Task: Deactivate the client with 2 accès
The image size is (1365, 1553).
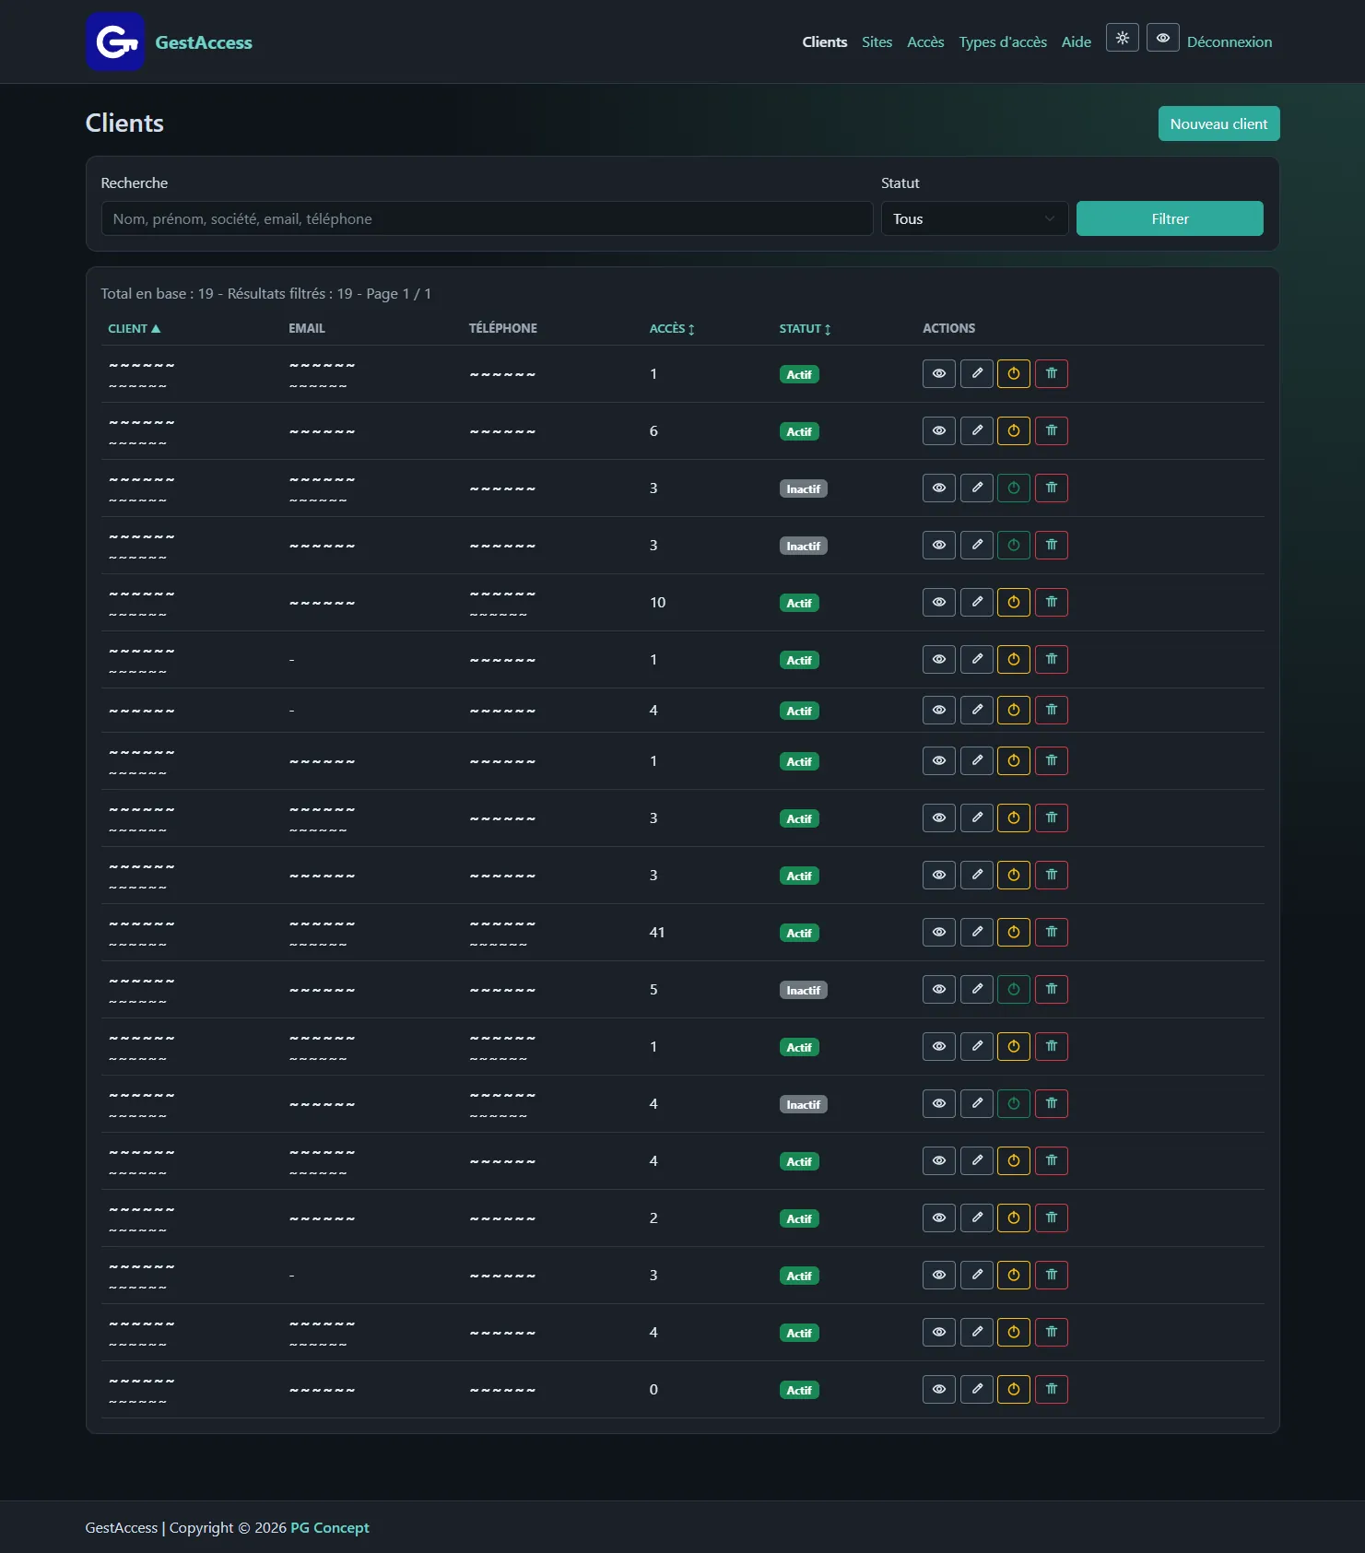Action: tap(1014, 1218)
